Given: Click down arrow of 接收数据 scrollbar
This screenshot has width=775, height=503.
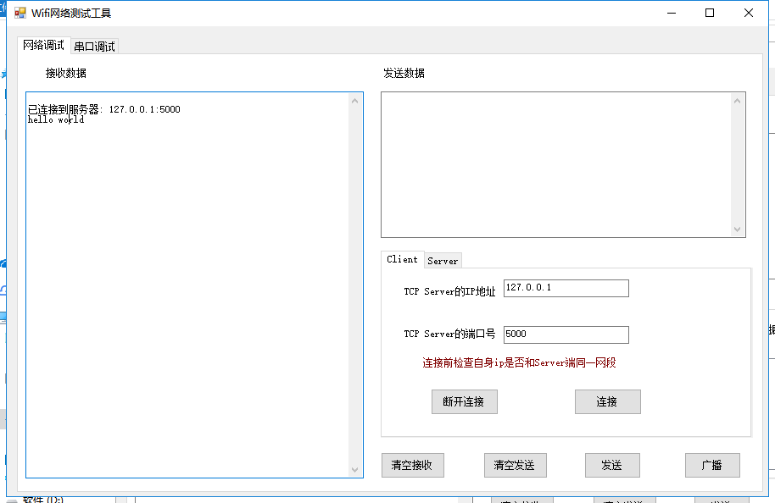Looking at the screenshot, I should pyautogui.click(x=355, y=469).
